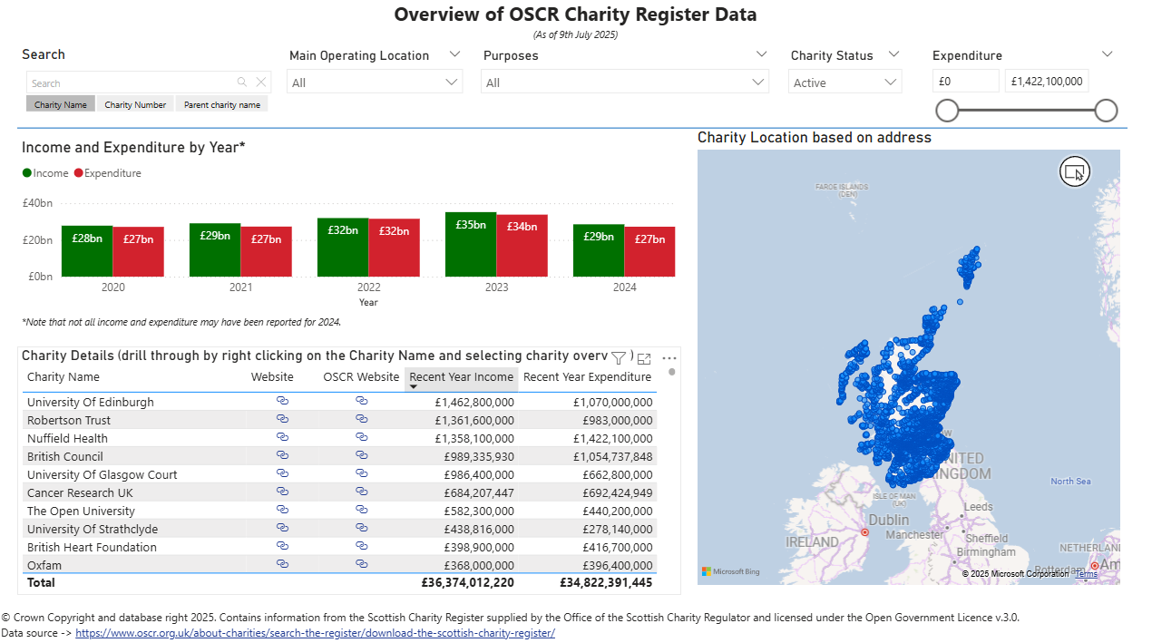Open Nuffield Health website link icon
This screenshot has width=1152, height=643.
pyautogui.click(x=282, y=436)
